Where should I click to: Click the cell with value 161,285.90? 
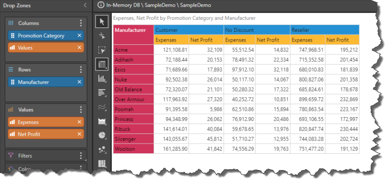[x=171, y=149]
